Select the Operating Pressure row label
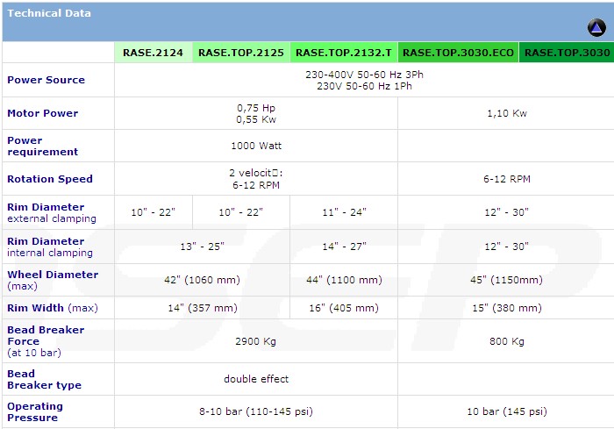The image size is (614, 429). click(x=35, y=411)
